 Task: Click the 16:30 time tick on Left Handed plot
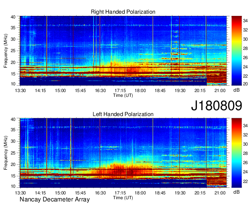point(100,193)
